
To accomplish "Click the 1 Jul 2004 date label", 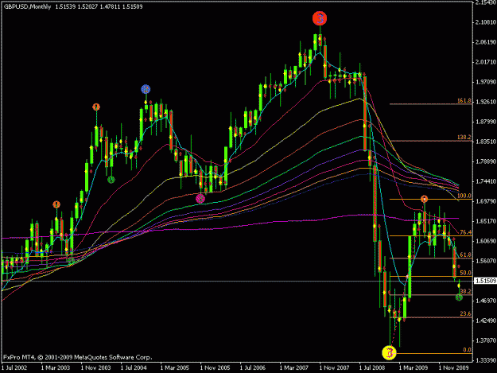I will click(x=134, y=367).
